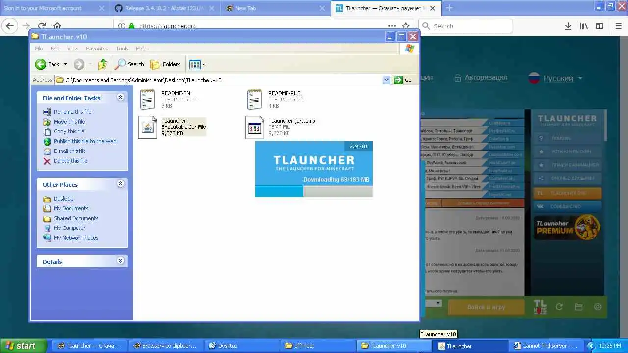Open the Edit menu
Screen dimensions: 628x353
click(x=55, y=49)
